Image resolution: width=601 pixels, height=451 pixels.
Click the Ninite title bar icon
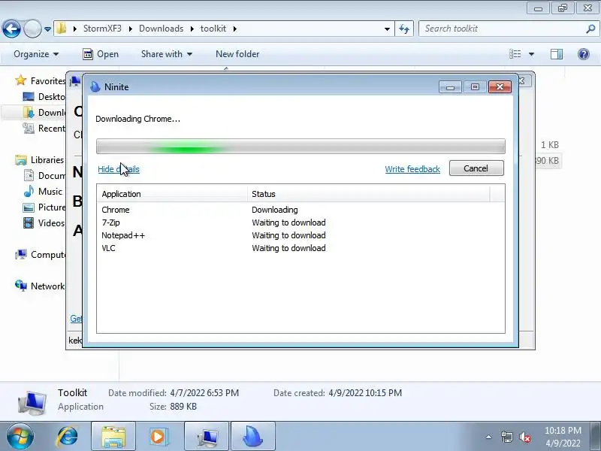tap(95, 87)
